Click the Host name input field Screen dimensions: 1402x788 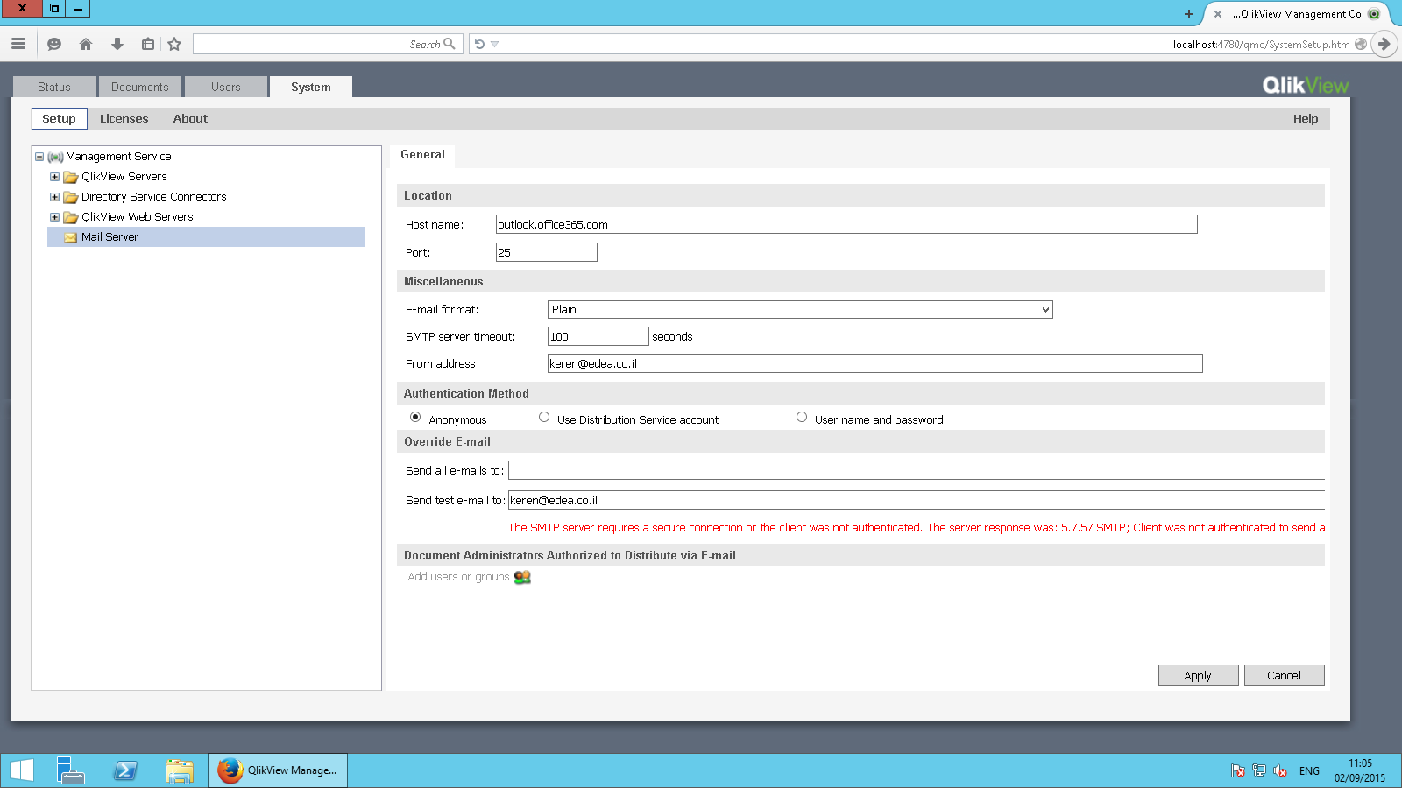tap(846, 225)
